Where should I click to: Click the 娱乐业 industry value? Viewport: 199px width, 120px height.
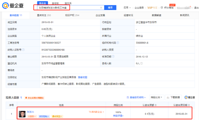(139, 36)
